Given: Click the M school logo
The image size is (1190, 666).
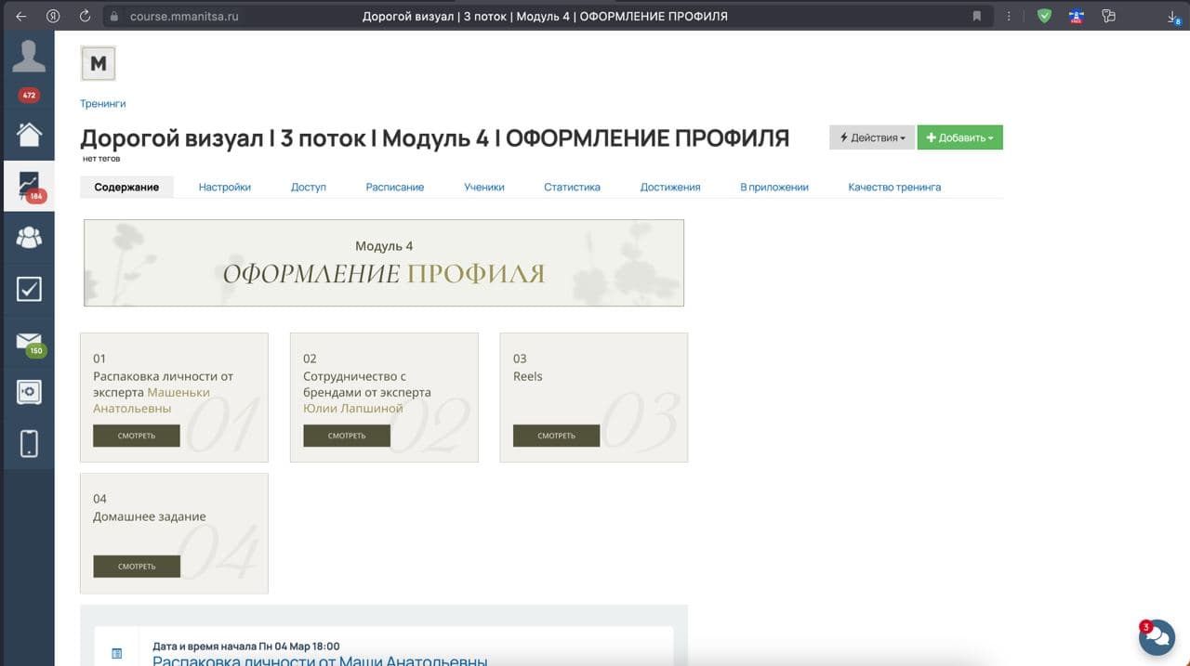Looking at the screenshot, I should click(98, 64).
